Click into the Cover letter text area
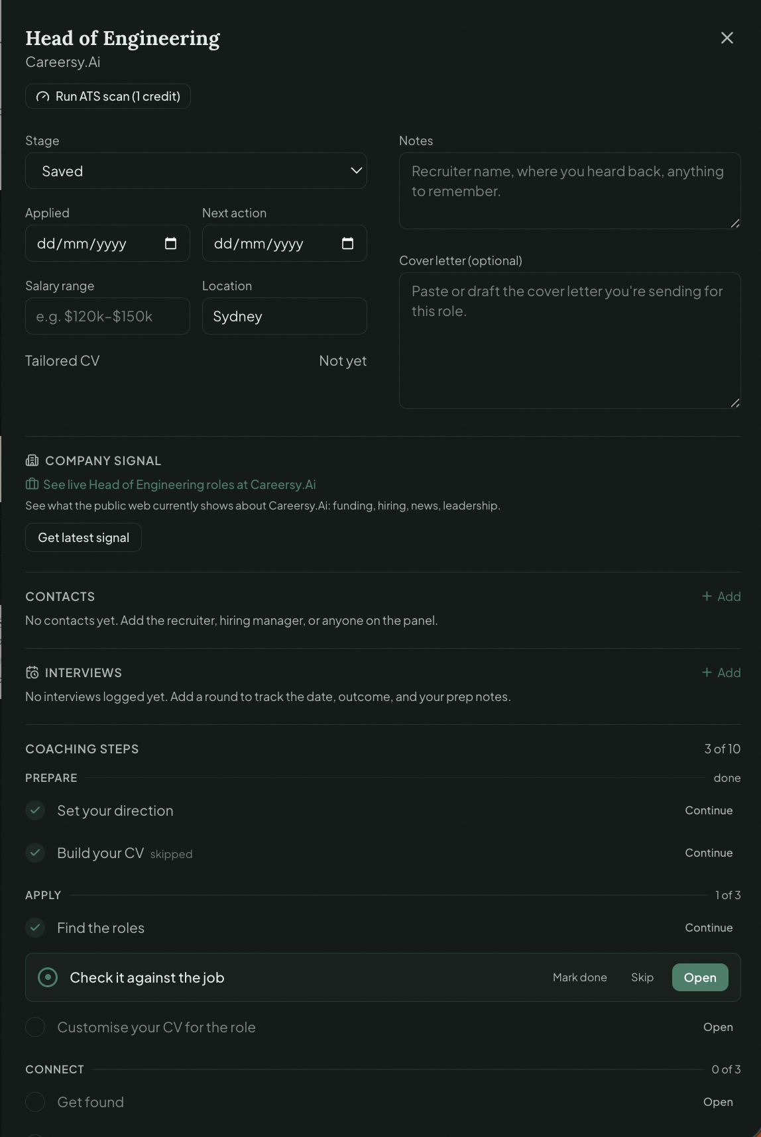The image size is (761, 1137). click(570, 341)
